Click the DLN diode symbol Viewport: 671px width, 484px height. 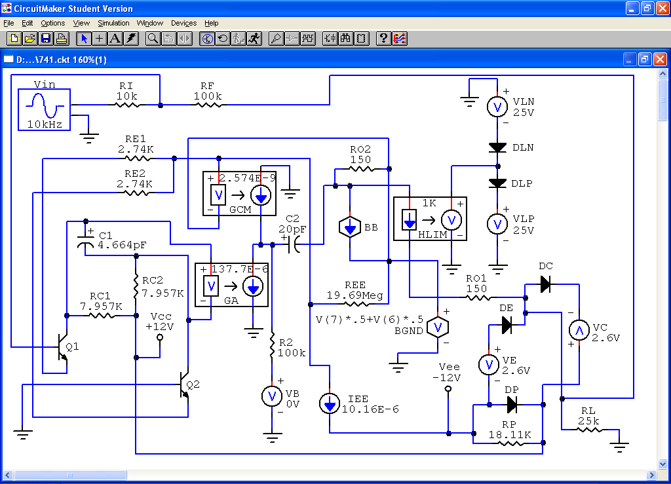coord(497,147)
